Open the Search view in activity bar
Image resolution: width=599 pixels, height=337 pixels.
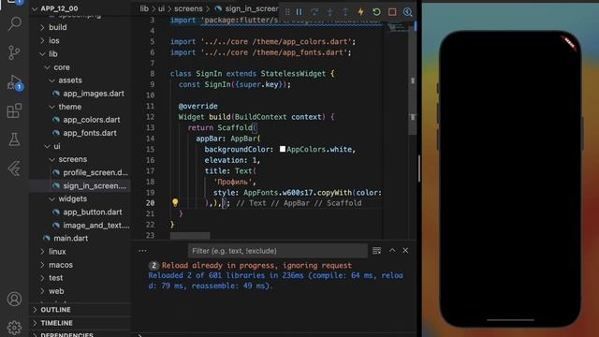coord(15,23)
